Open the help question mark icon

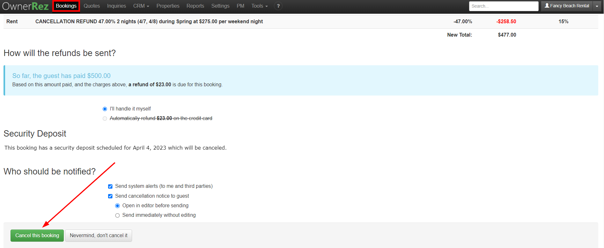point(278,6)
